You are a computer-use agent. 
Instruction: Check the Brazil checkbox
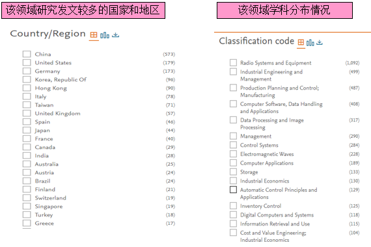click(x=27, y=181)
